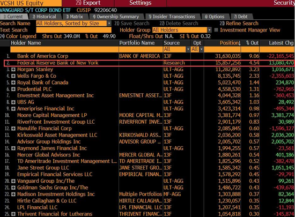The image size is (295, 217).
Task: Expand the Morgan Stanley holder row
Action: coord(13,70)
